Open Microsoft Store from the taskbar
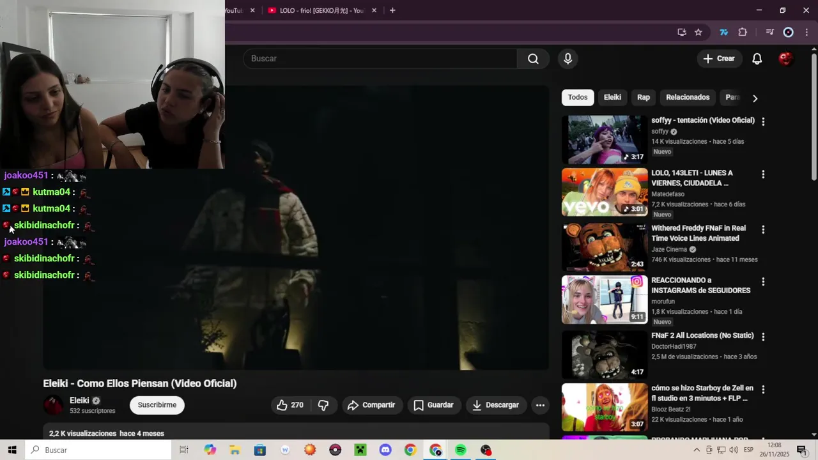 (259, 450)
